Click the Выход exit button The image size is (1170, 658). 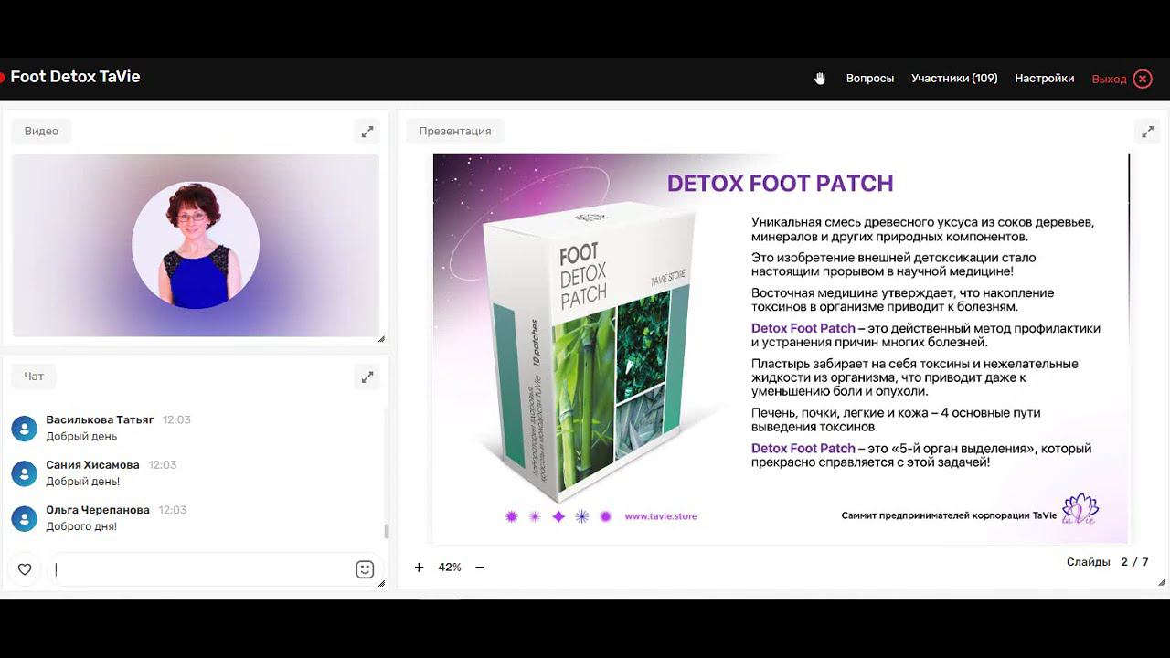tap(1109, 79)
